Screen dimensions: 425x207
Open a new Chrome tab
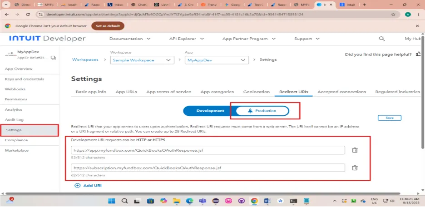pos(364,5)
